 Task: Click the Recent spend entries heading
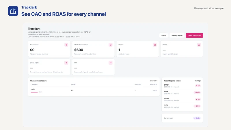click(x=173, y=81)
